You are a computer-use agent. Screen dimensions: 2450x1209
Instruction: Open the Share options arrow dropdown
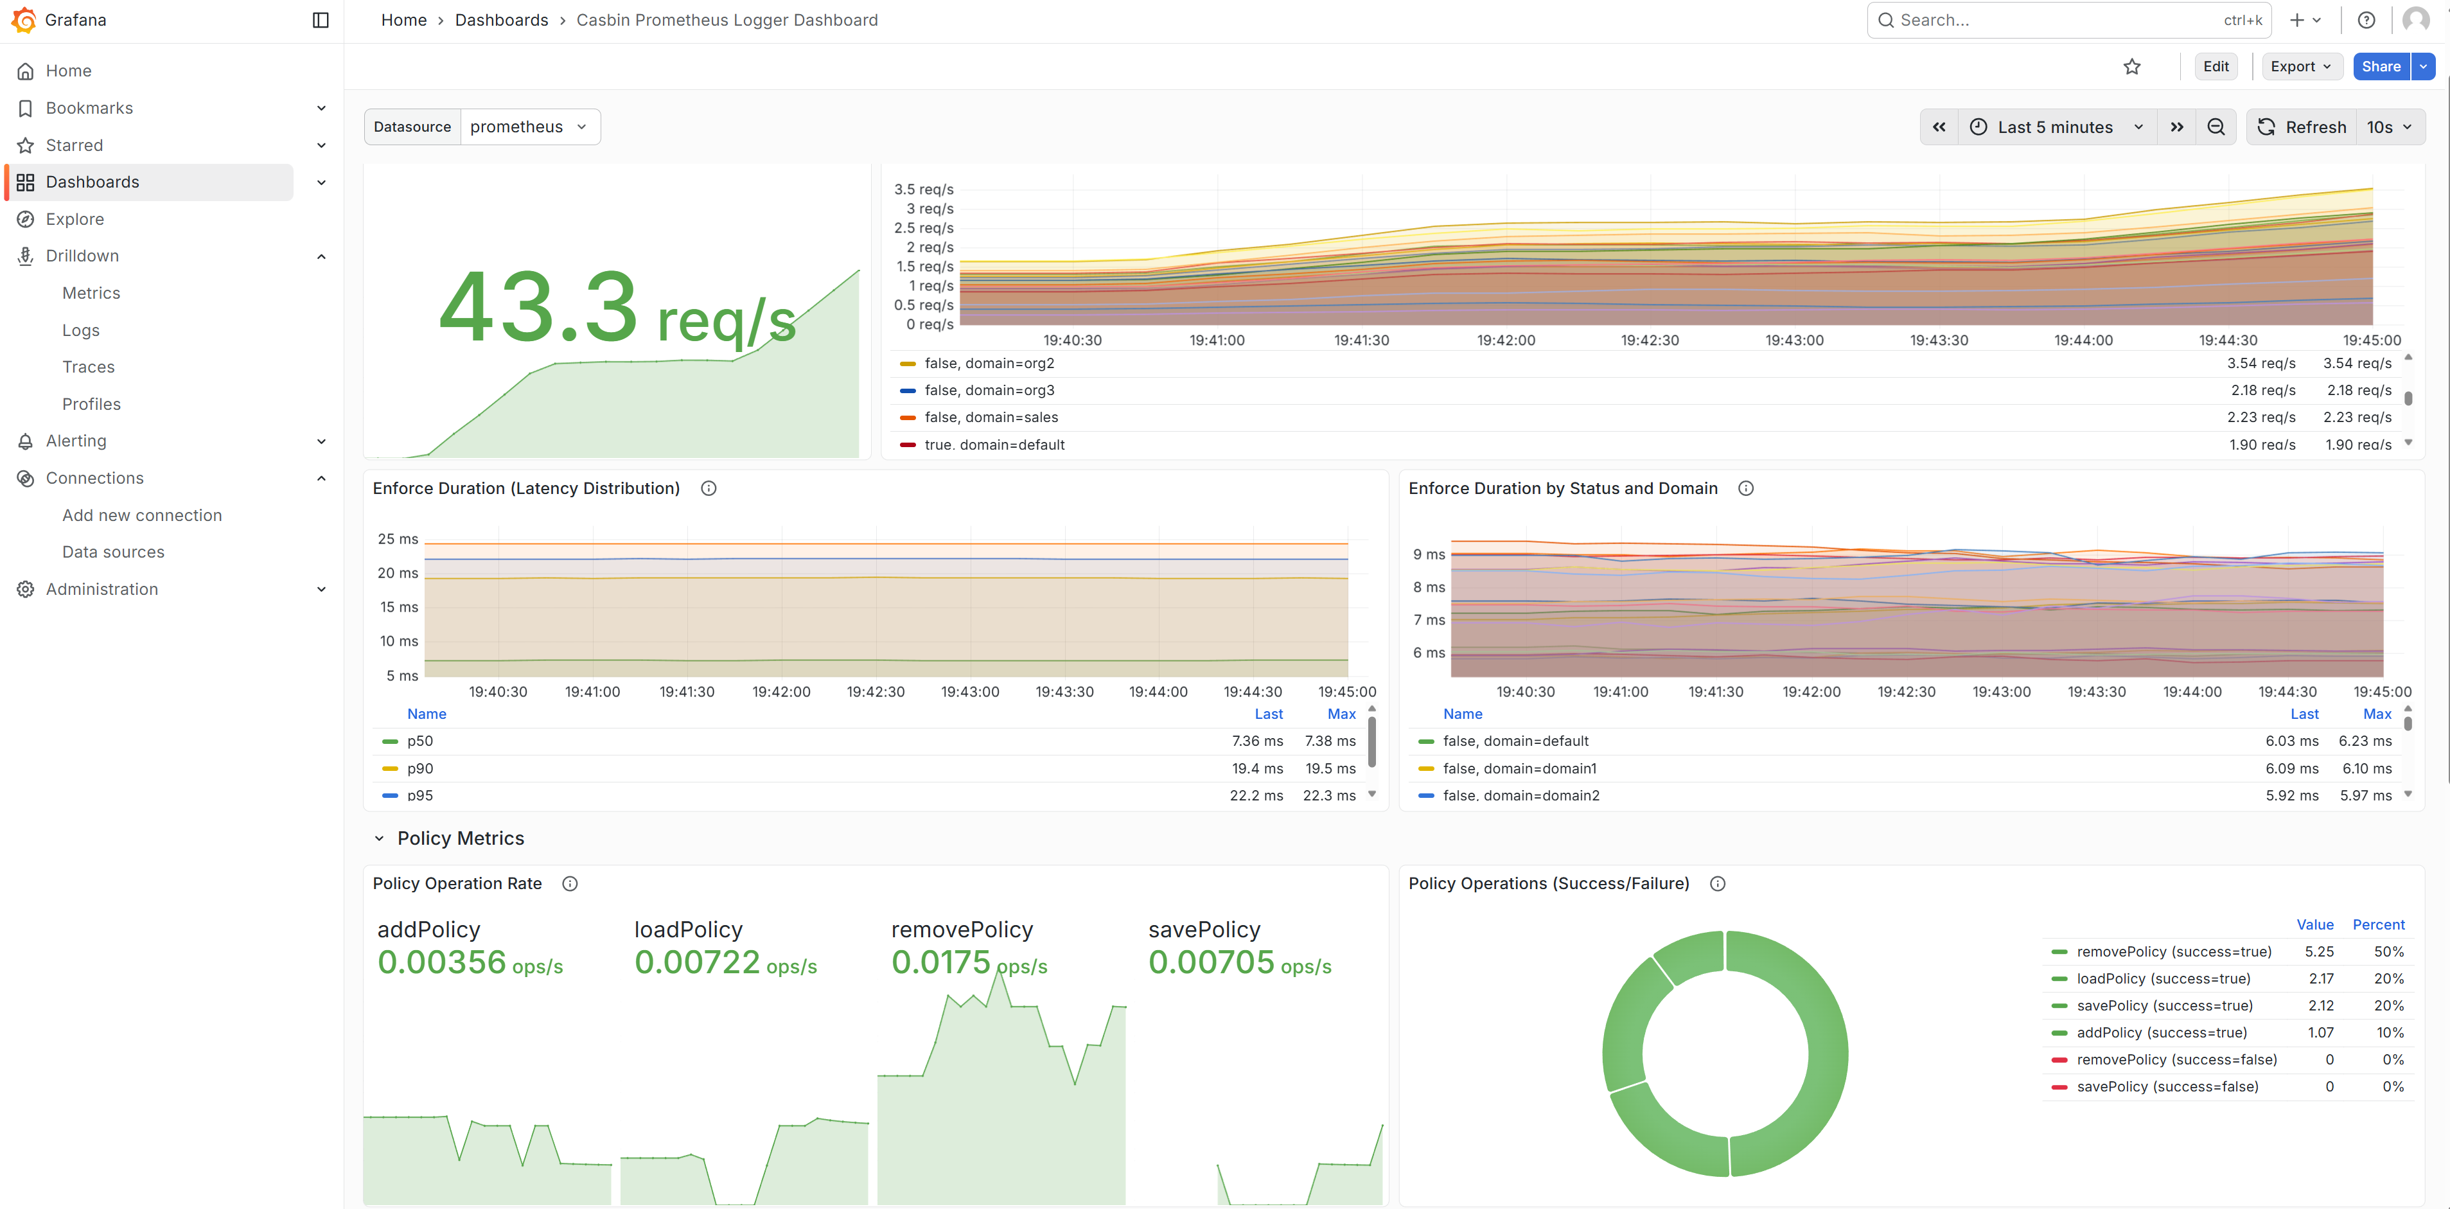2424,67
